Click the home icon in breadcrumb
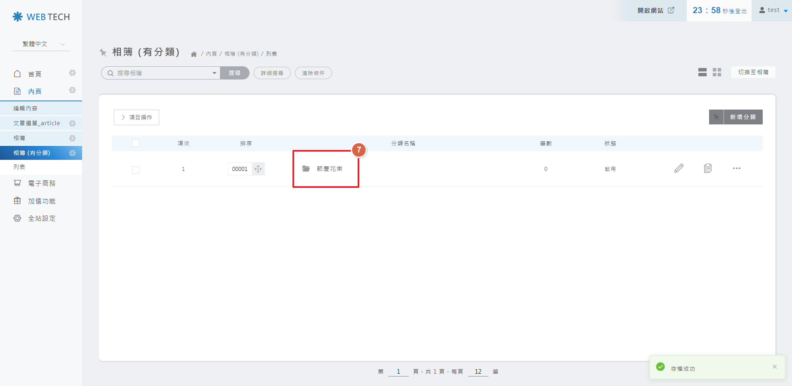This screenshot has height=386, width=792. [193, 54]
